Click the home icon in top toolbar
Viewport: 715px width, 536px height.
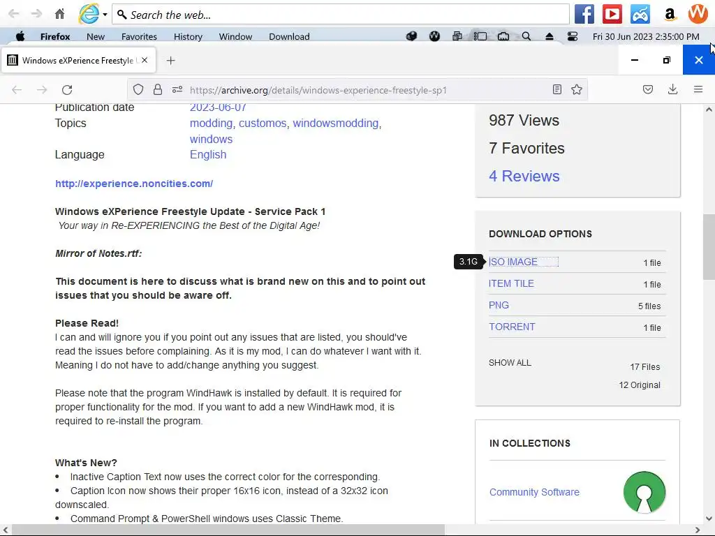pyautogui.click(x=60, y=14)
